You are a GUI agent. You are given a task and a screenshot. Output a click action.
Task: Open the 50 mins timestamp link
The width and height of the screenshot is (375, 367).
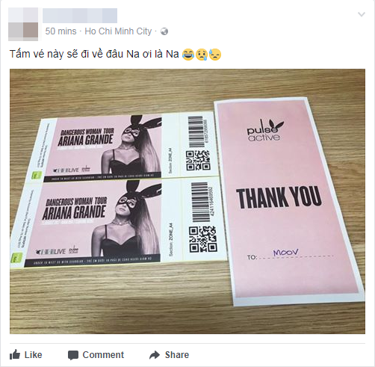click(61, 31)
